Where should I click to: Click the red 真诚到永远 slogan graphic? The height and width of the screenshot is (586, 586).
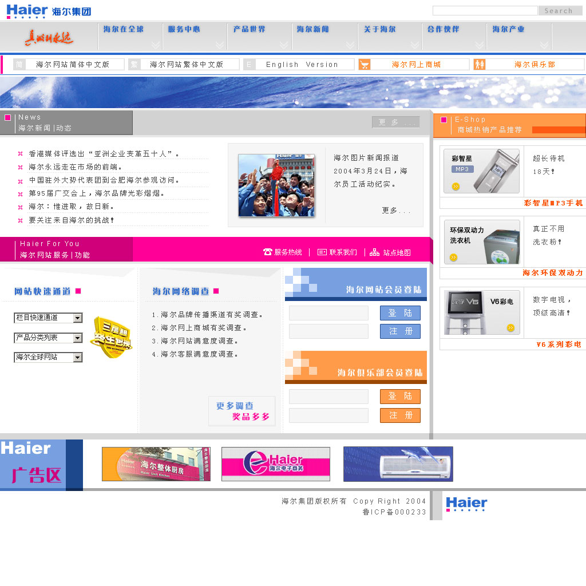[49, 38]
